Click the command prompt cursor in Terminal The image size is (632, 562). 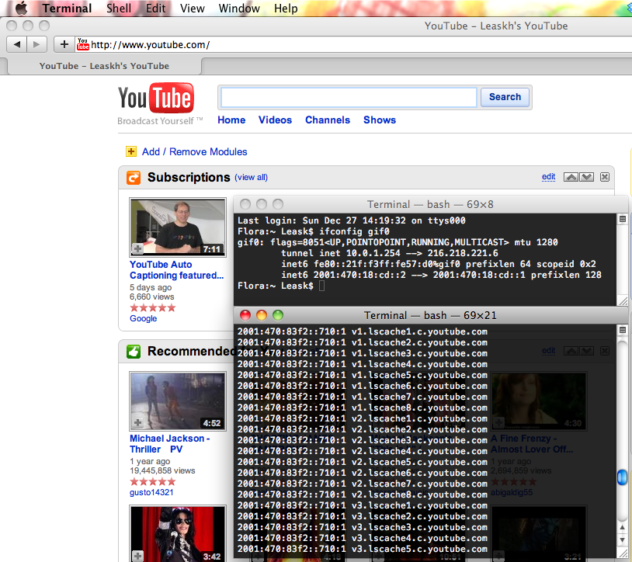(321, 286)
